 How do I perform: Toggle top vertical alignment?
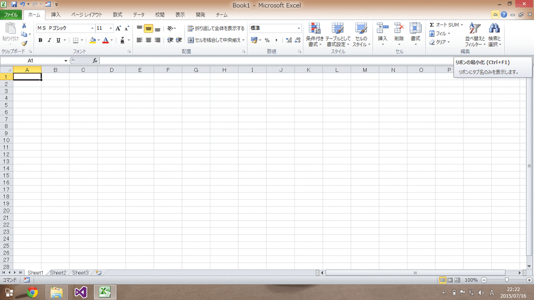coord(139,28)
